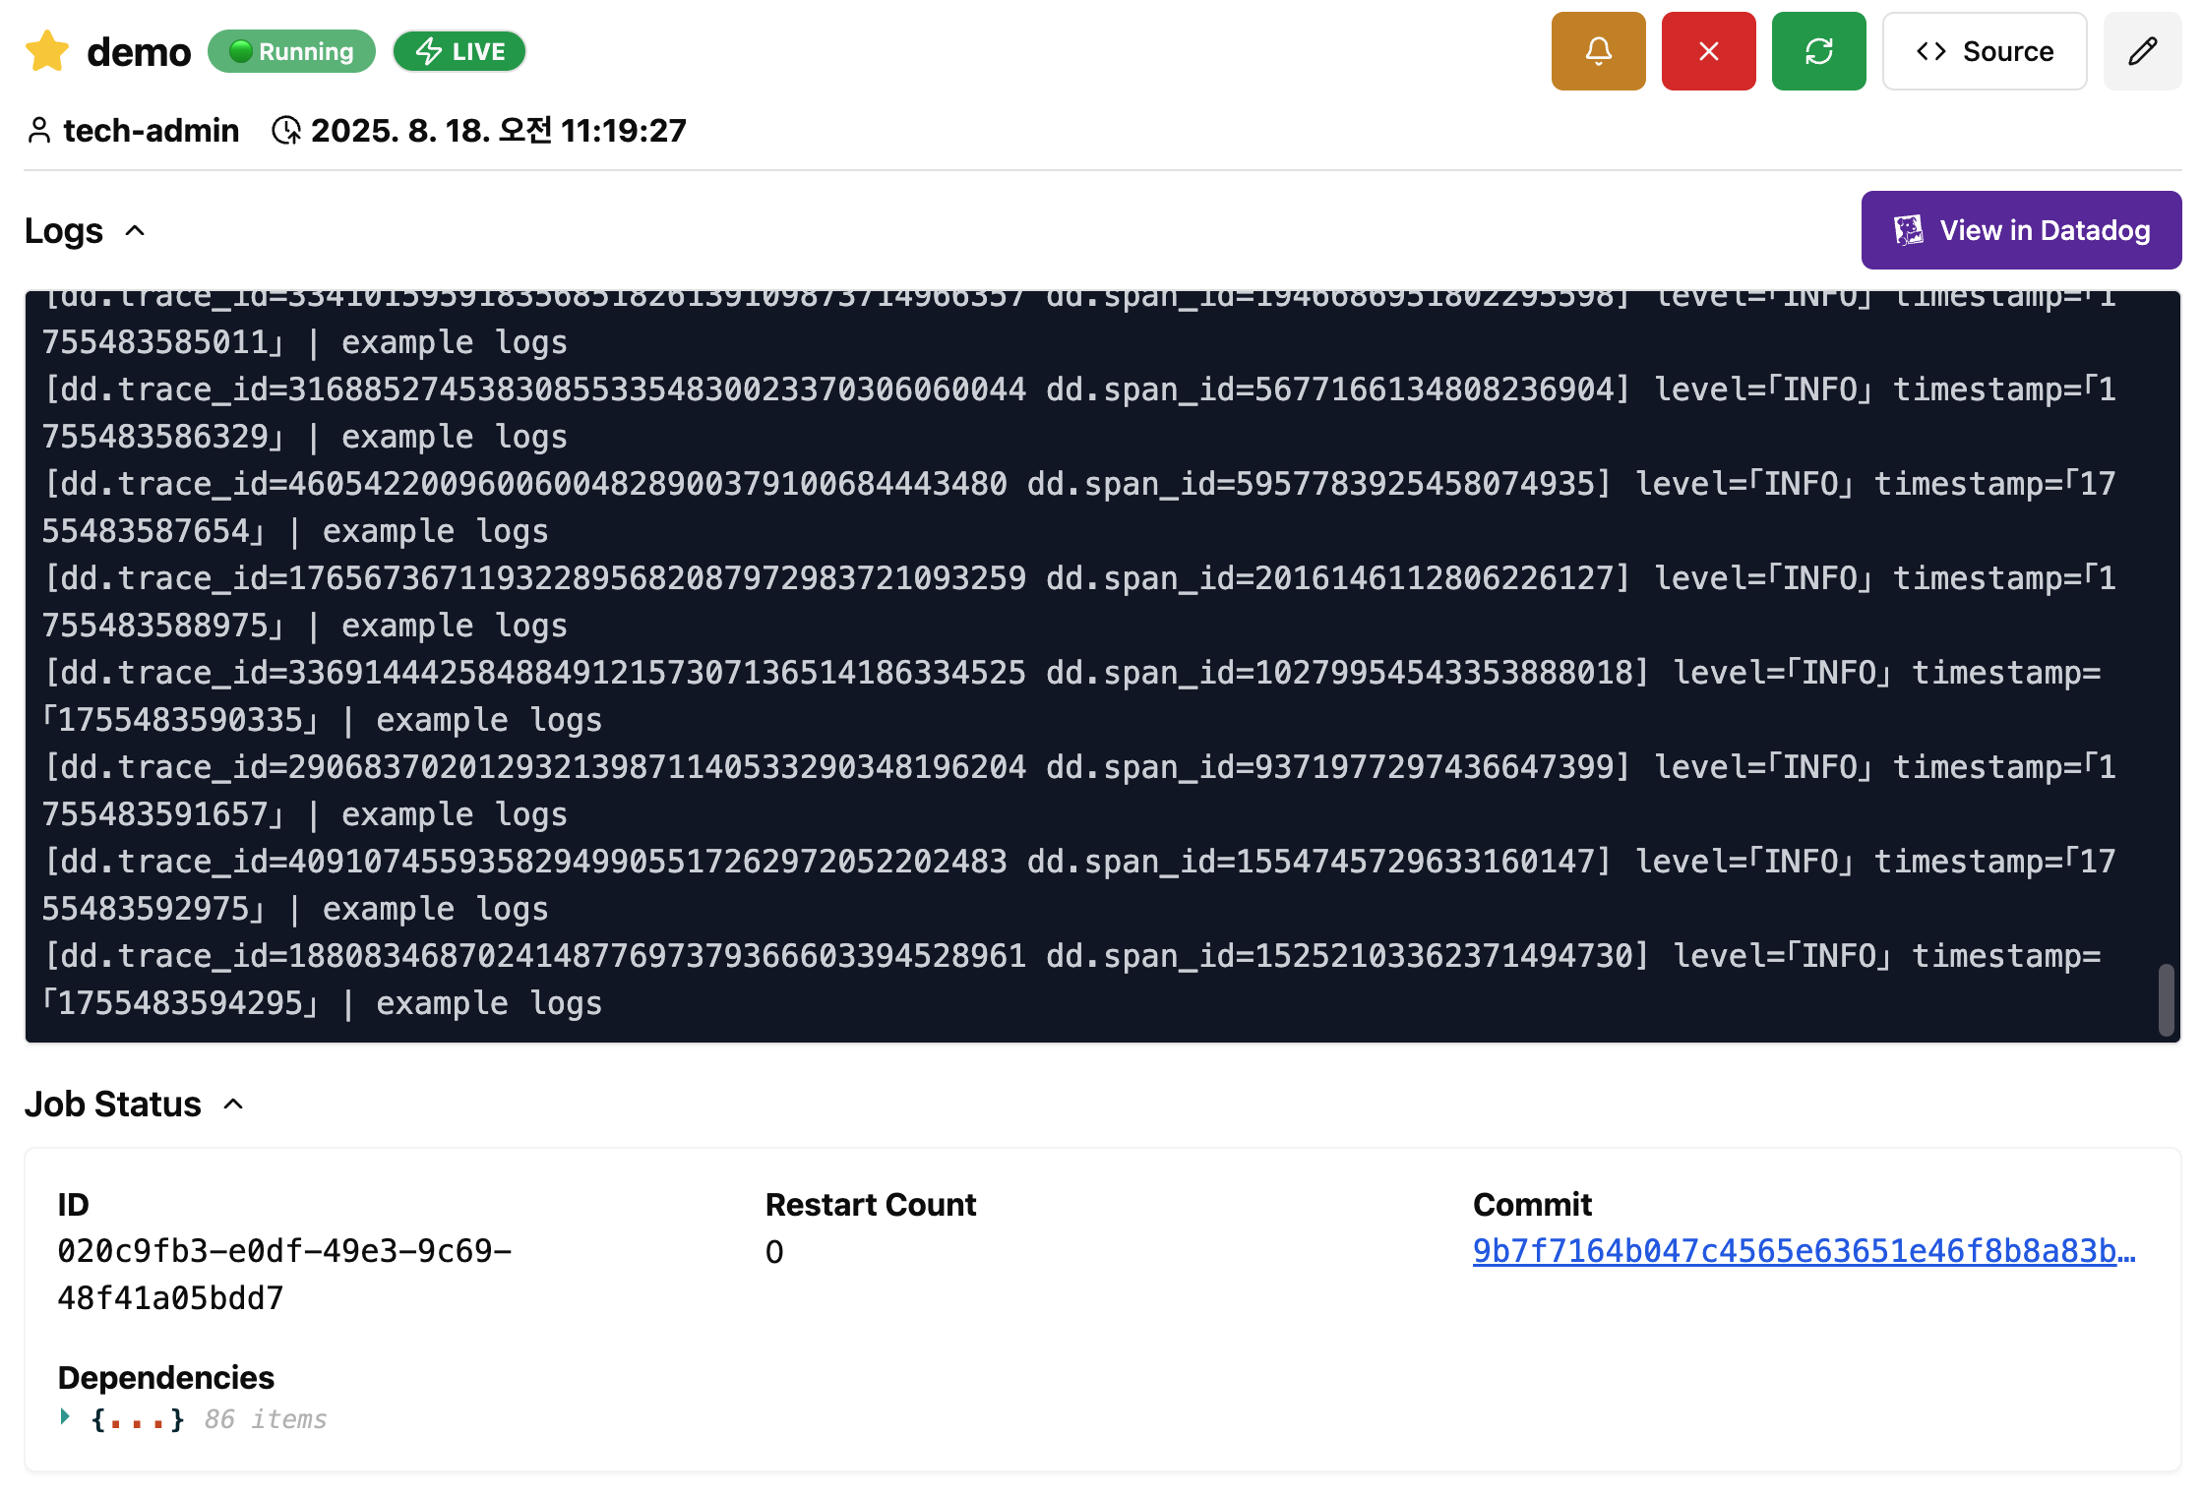Screen dimensions: 2202x1495
Task: Click the Commit label
Action: tap(1532, 1204)
